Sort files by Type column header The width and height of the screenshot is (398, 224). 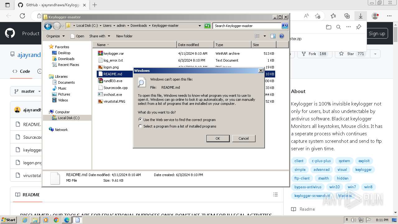tap(233, 45)
